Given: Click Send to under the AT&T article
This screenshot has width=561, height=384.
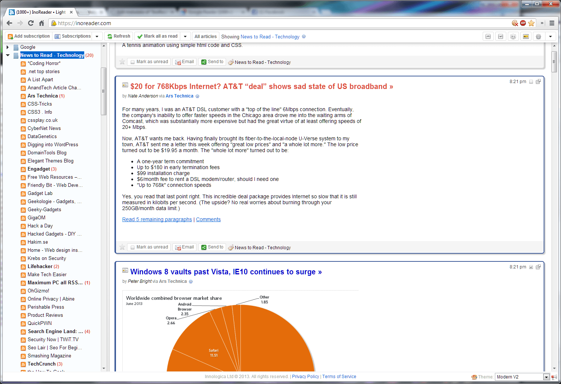Looking at the screenshot, I should pos(212,247).
